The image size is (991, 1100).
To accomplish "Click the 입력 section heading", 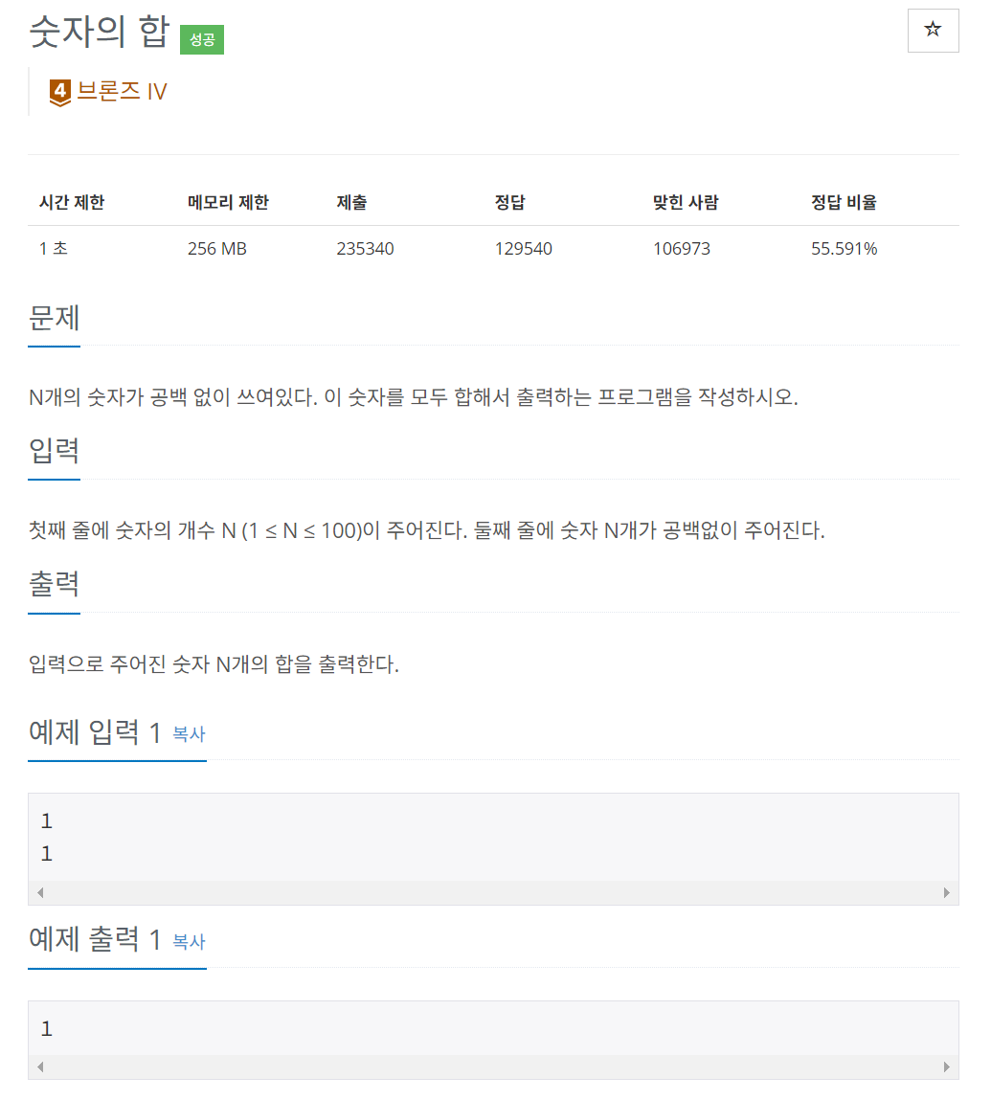I will click(54, 451).
